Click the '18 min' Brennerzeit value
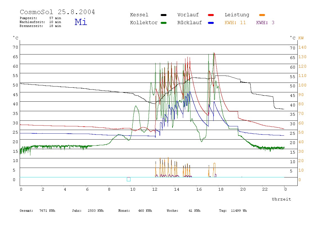This screenshot has width=323, height=228. pyautogui.click(x=55, y=26)
